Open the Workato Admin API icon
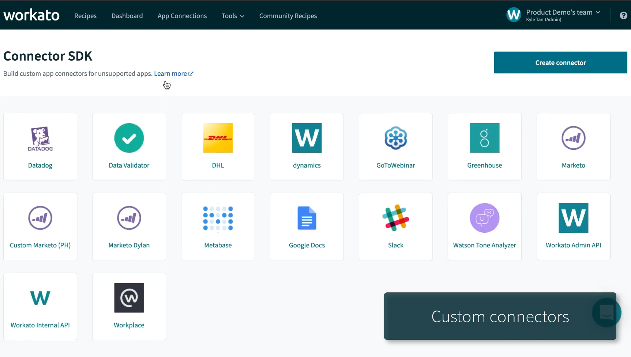631x357 pixels. 574,218
